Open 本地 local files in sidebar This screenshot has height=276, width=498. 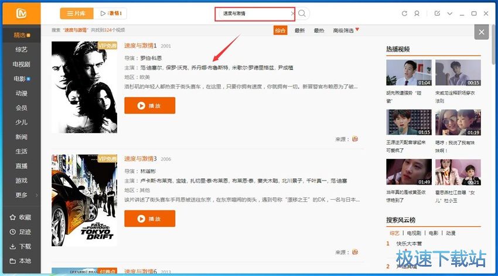pyautogui.click(x=21, y=261)
